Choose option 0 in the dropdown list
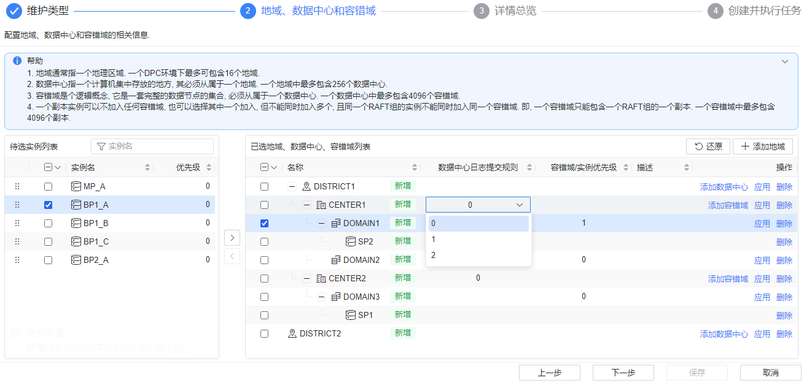804x383 pixels. 478,224
